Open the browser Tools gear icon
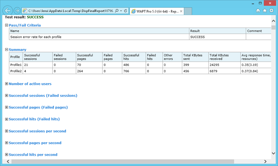Screen dimensions: 278x166 [x=271, y=11]
